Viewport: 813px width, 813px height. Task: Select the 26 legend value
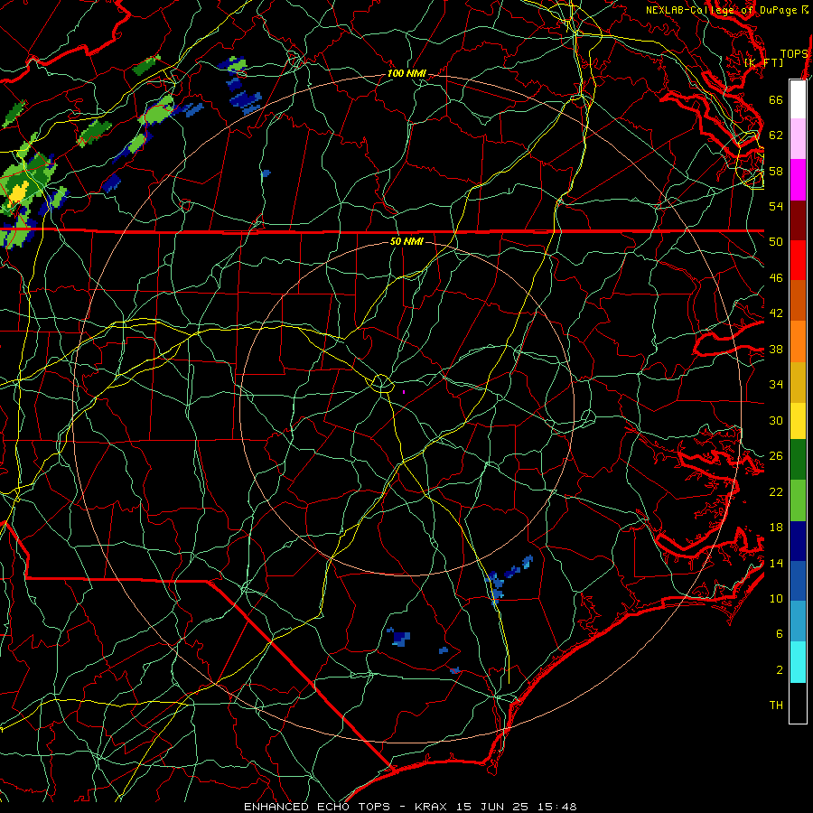coord(776,456)
